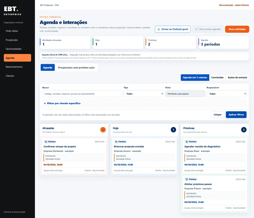The height and width of the screenshot is (218, 254).
Task: Click phone icon on DEMO-003 card
Action: tap(187, 142)
